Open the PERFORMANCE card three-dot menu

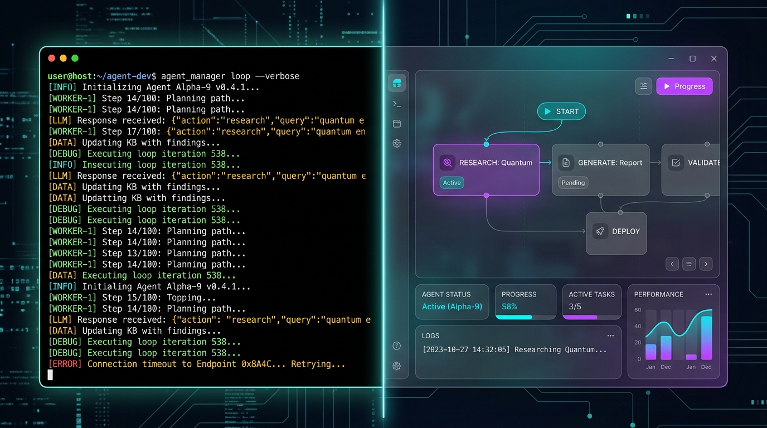coord(708,294)
